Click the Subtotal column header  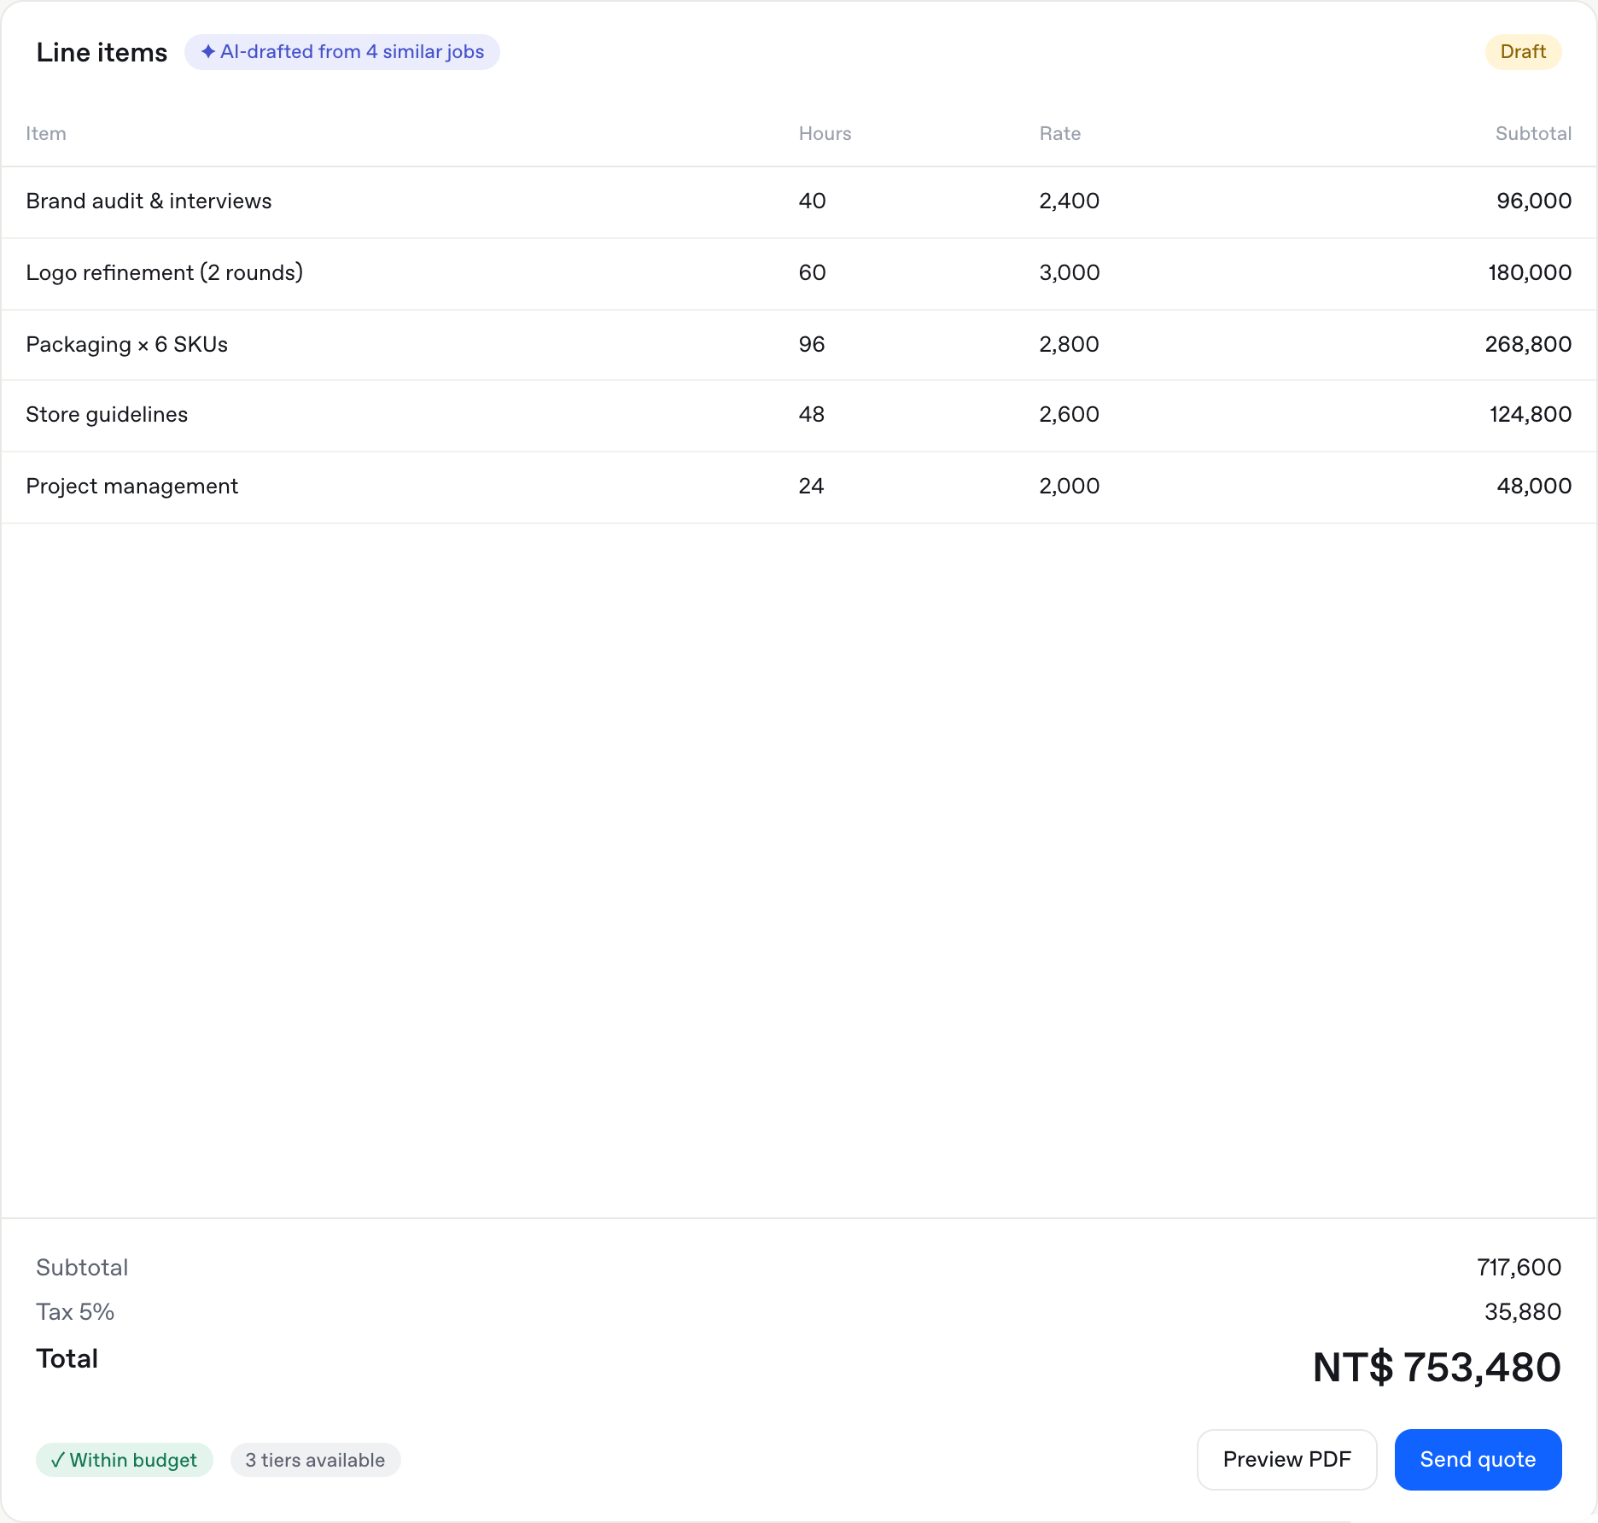click(x=1533, y=134)
